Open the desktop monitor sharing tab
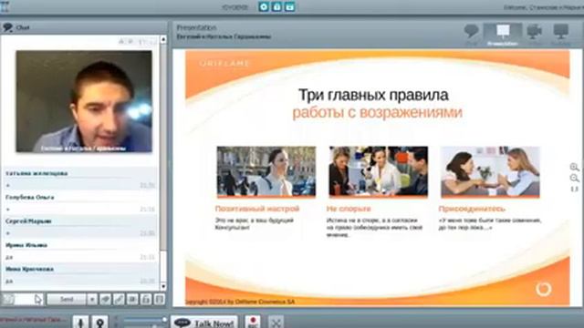 560,34
